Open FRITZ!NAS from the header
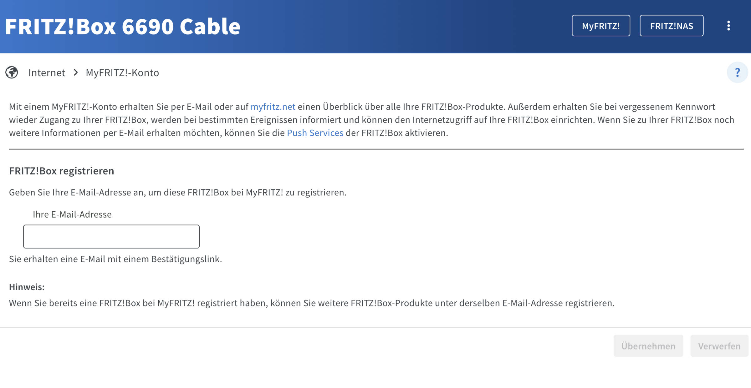This screenshot has height=388, width=751. coord(672,26)
